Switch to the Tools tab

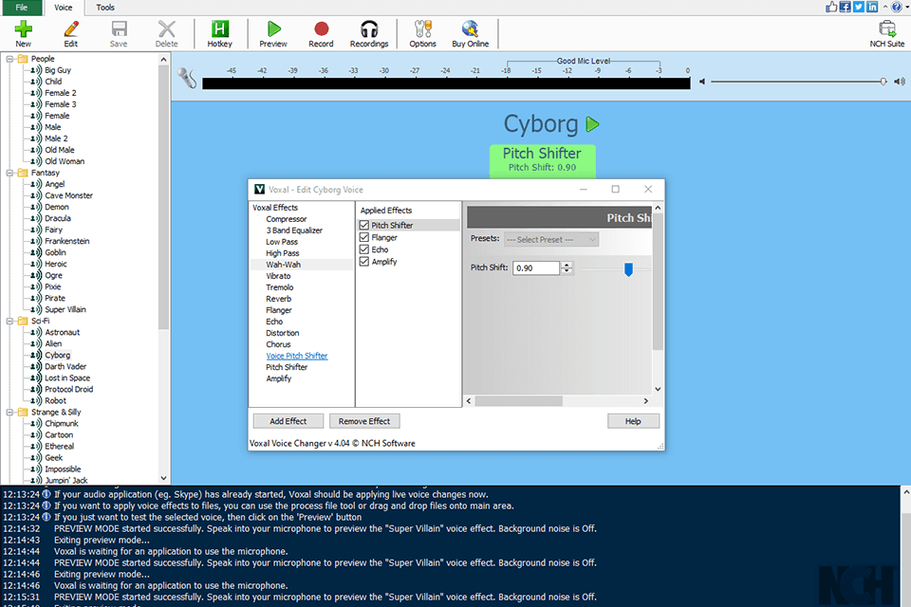click(105, 8)
